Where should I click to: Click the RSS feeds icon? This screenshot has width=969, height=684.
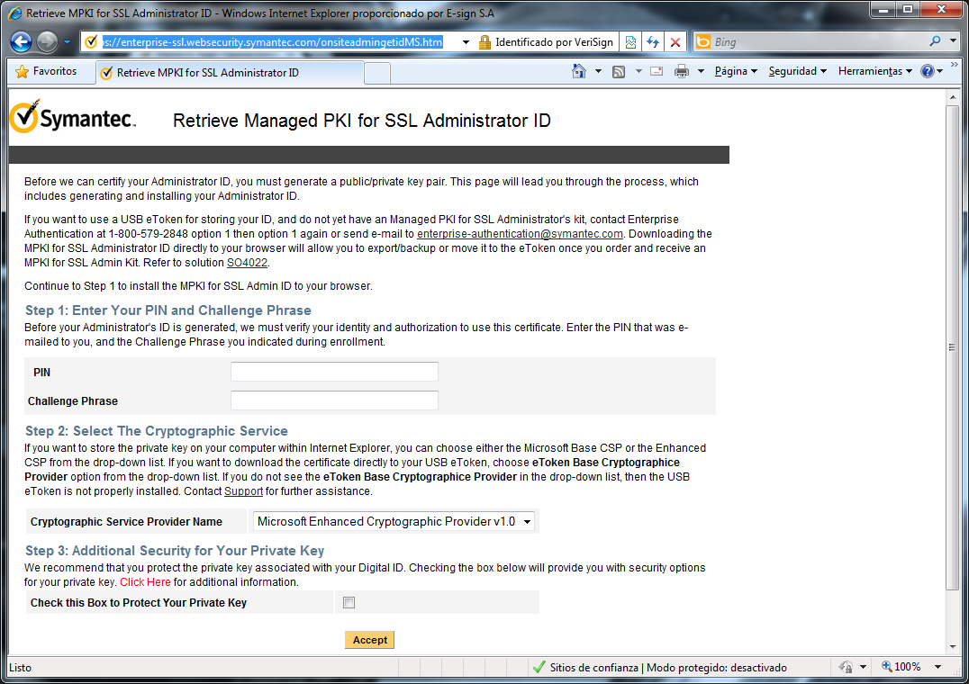[619, 72]
